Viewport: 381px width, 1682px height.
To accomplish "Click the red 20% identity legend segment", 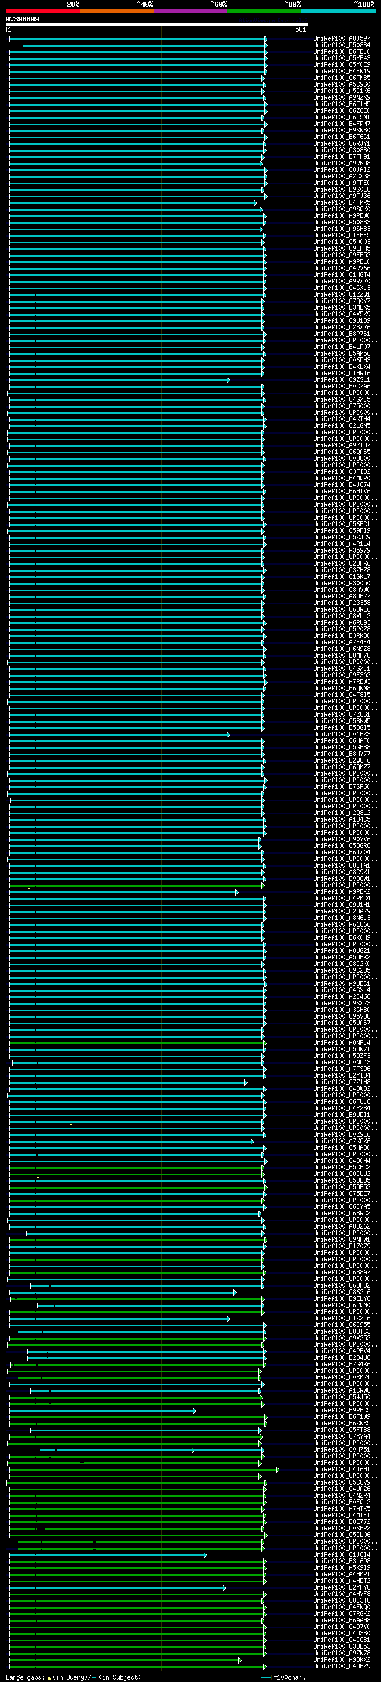I will point(42,11).
